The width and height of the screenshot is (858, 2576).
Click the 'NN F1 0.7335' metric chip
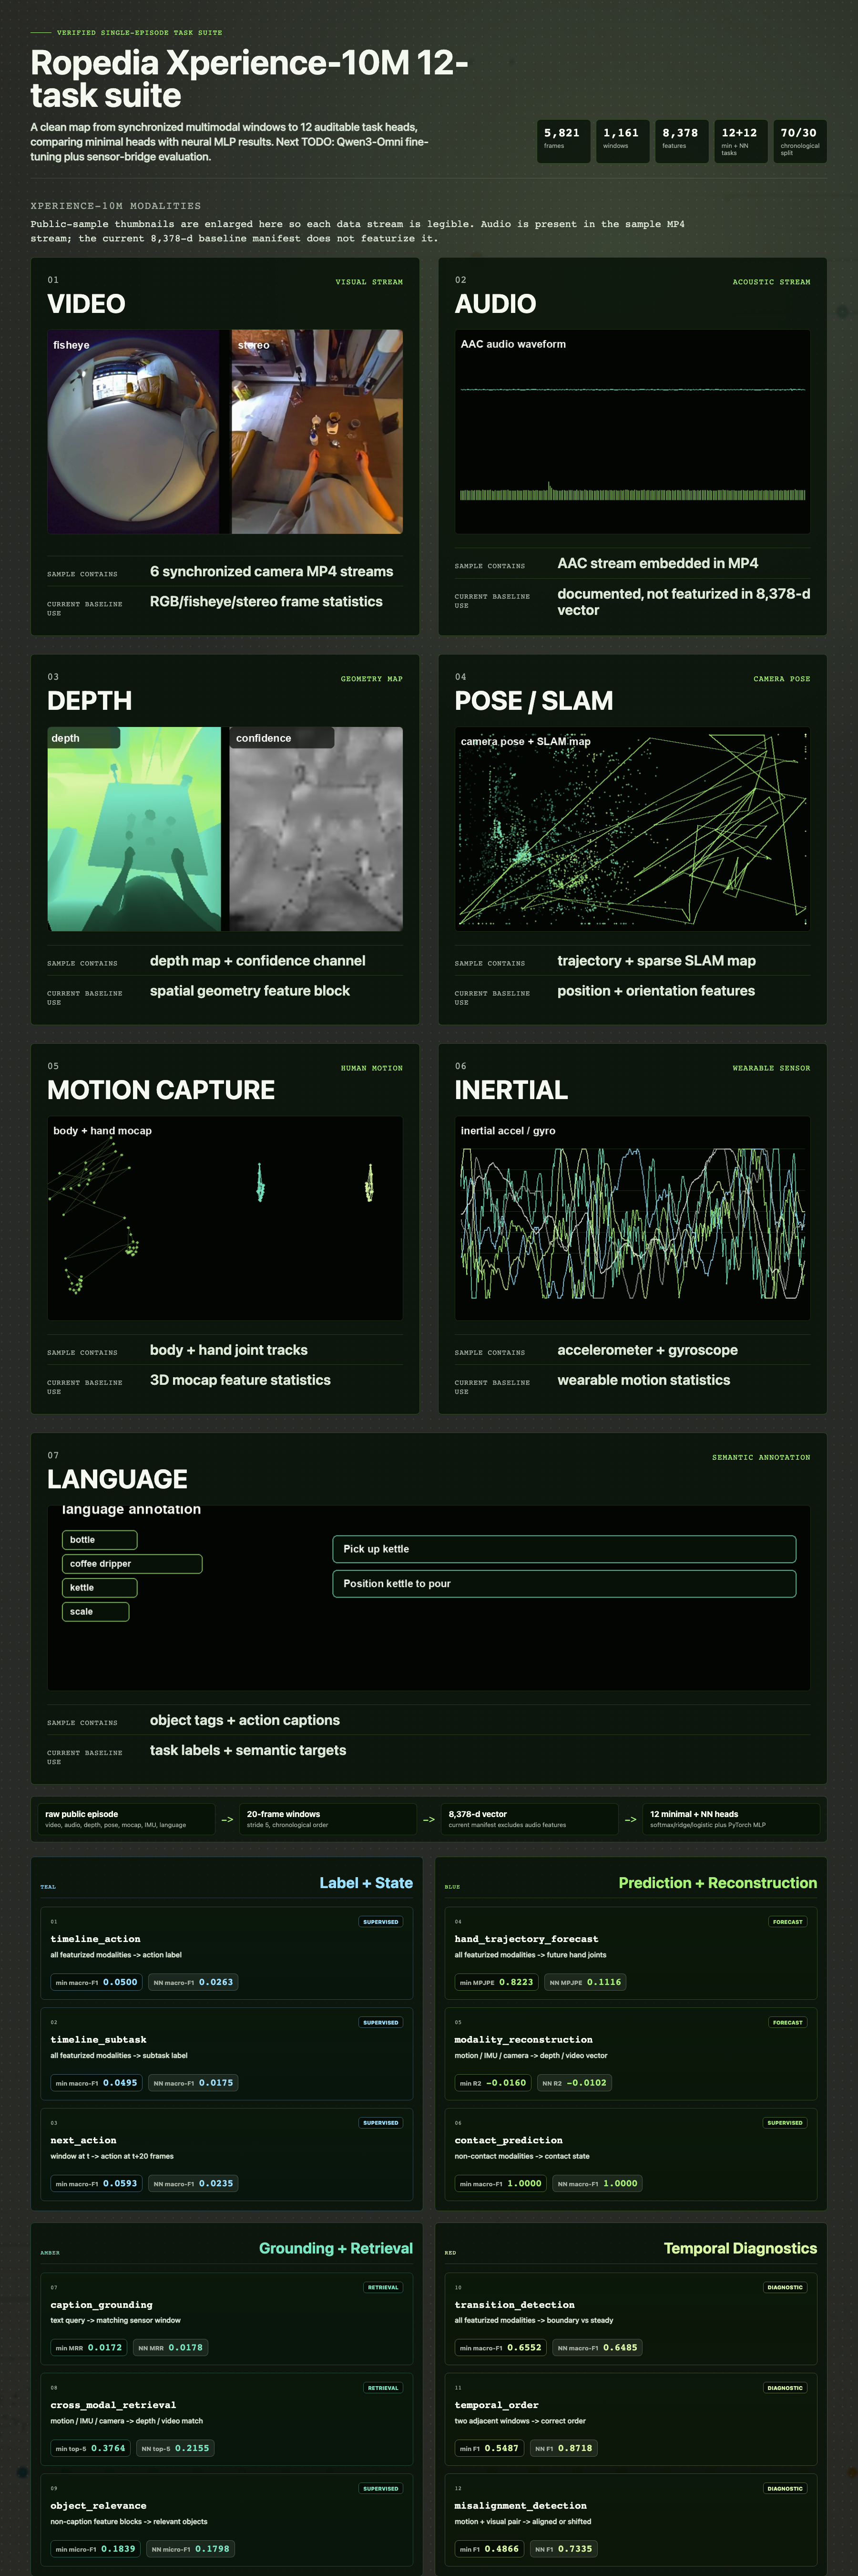pos(563,2548)
